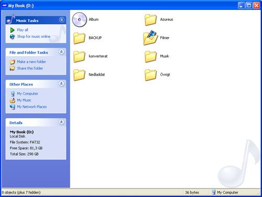Click Make a new folder link

[x=31, y=61]
